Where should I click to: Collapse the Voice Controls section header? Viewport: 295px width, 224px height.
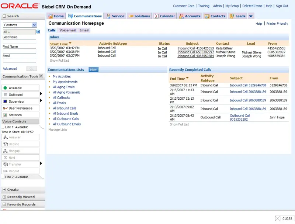15,121
